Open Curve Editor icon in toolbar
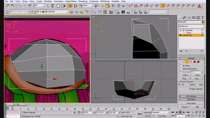210x118 pixels. click(100, 12)
